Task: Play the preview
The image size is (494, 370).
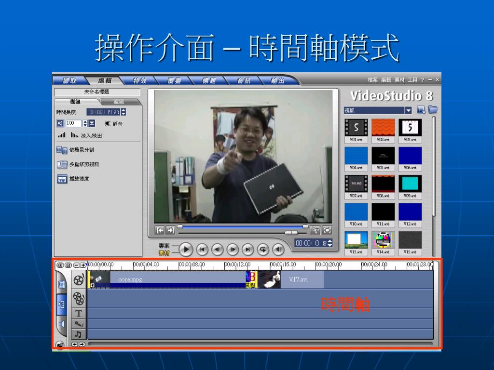Action: click(186, 250)
